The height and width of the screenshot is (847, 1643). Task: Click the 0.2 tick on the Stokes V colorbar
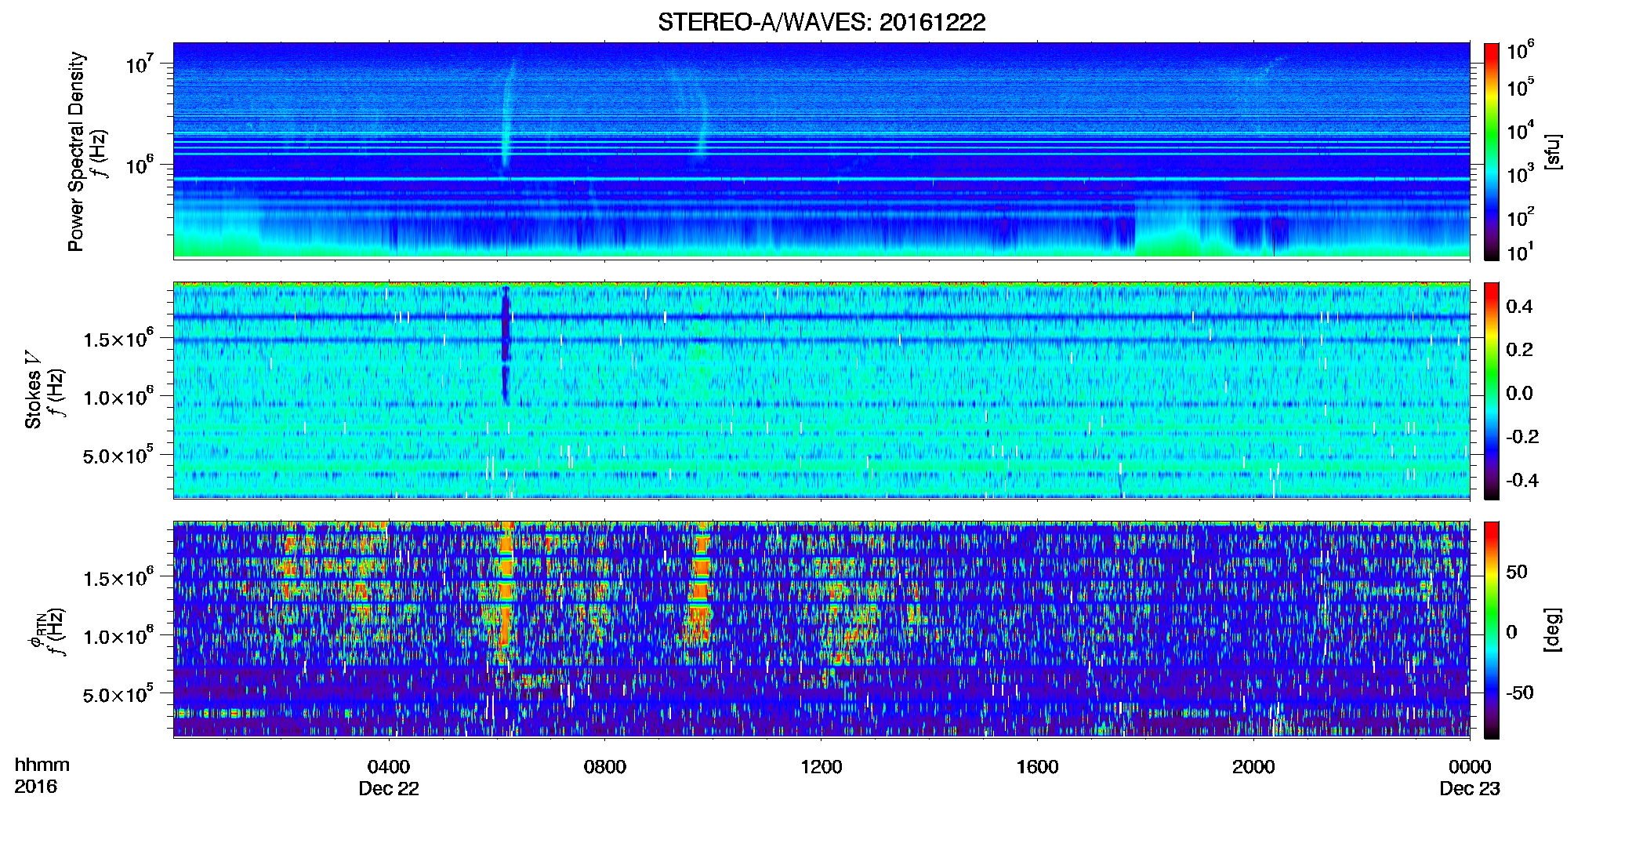[x=1519, y=349]
